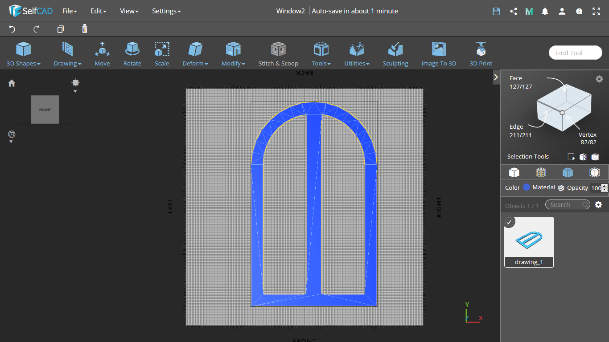Expand arrow below the globe view icon
The height and width of the screenshot is (342, 609).
[11, 142]
